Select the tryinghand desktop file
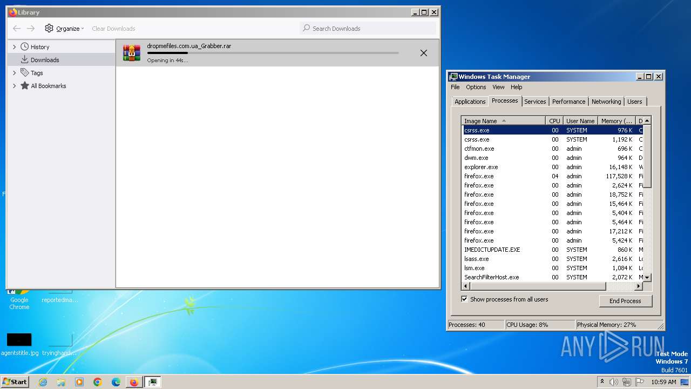This screenshot has height=389, width=691. point(59,344)
